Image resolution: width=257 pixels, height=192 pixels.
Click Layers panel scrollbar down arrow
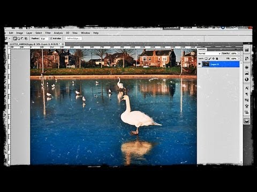tap(241, 162)
